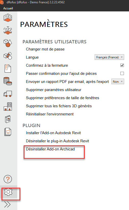
Task: Open the Langue dropdown Français (France)
Action: 109,57
